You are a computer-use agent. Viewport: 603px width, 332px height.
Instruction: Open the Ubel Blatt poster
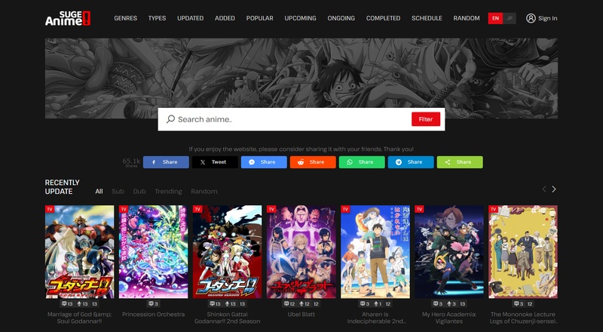tap(301, 251)
